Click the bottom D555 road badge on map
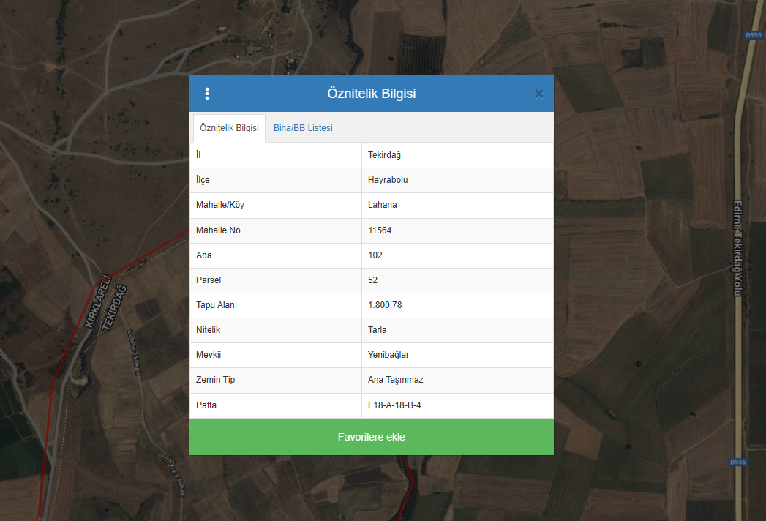This screenshot has width=766, height=521. (x=739, y=462)
